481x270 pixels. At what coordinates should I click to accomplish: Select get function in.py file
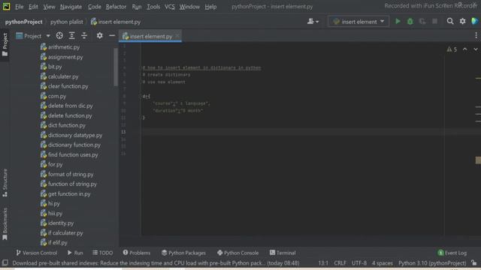click(x=65, y=193)
